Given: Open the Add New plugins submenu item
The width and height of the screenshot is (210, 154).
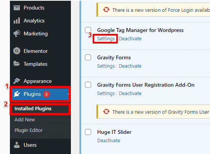Looking at the screenshot, I should (25, 119).
